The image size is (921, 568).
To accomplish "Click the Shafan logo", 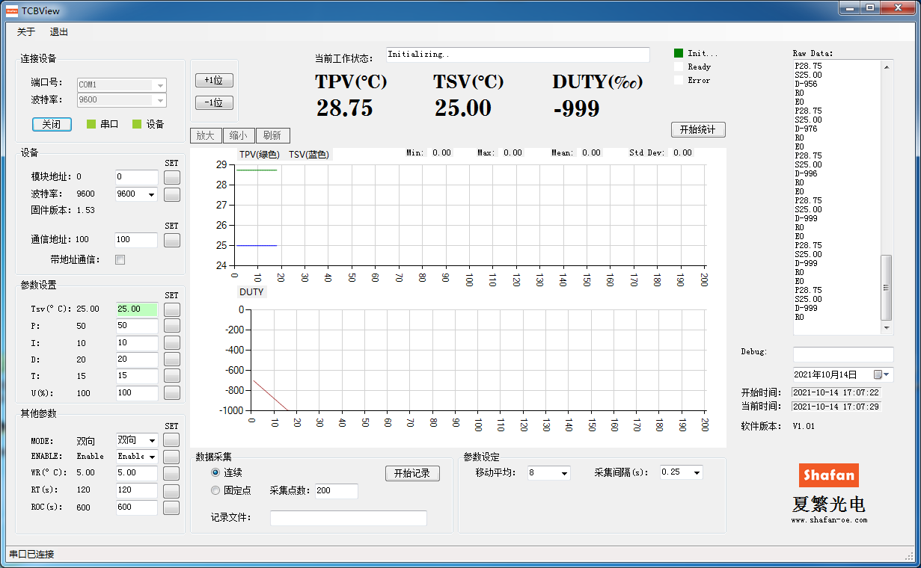I will (x=829, y=475).
